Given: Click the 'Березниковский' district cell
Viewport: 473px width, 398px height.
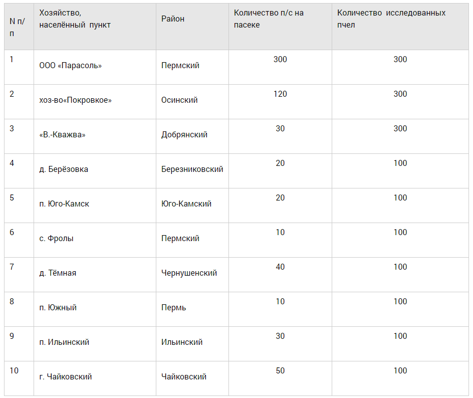Looking at the screenshot, I should (192, 169).
